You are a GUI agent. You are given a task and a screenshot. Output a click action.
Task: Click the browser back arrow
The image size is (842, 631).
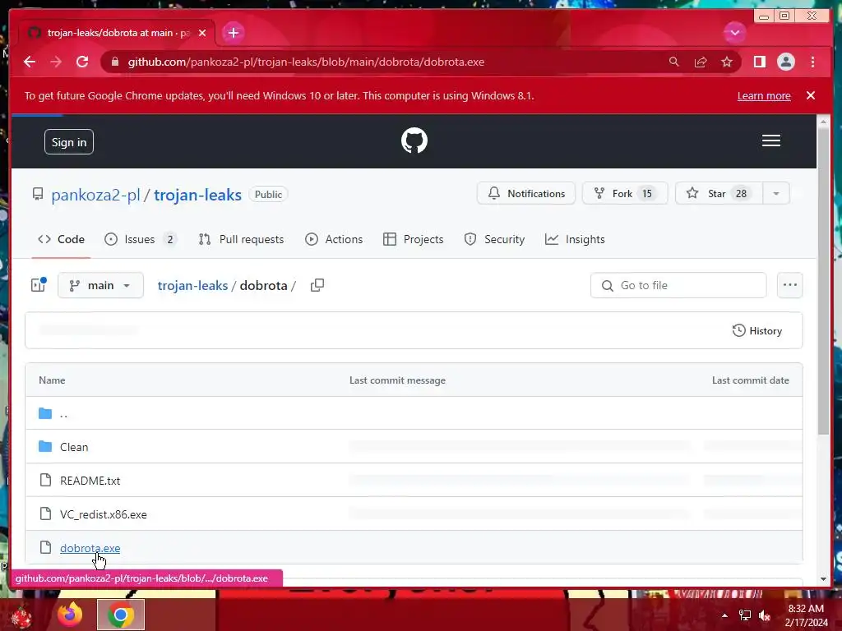point(30,62)
